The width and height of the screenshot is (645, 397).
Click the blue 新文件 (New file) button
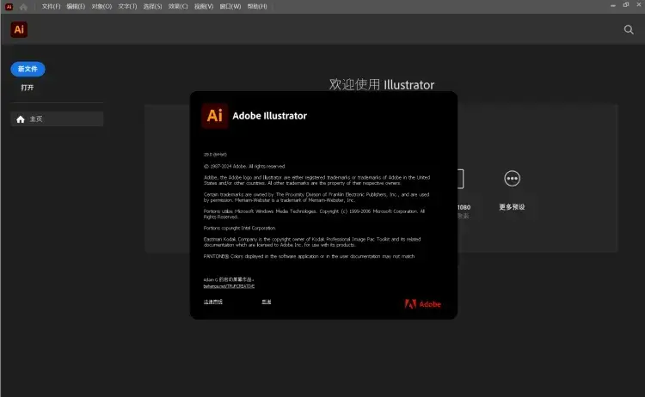28,69
